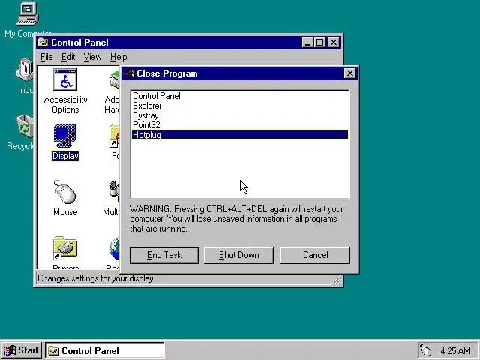Screen dimensions: 480x360
Task: Open the Help menu
Action: coord(118,57)
